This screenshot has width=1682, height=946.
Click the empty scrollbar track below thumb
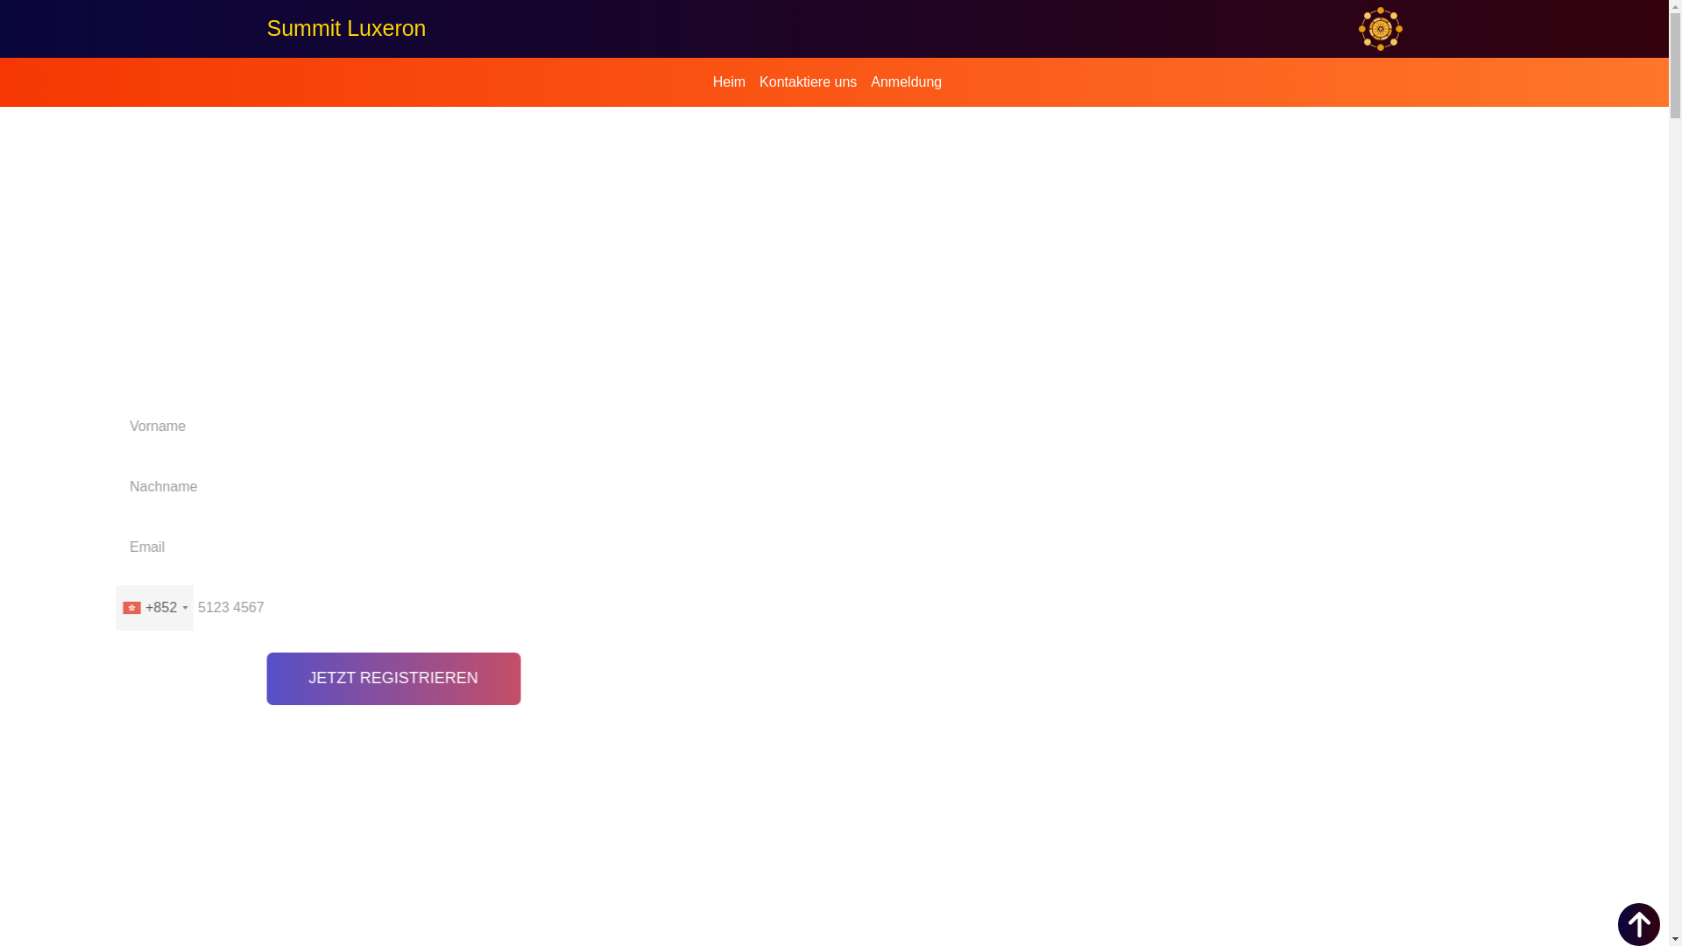pos(1675,526)
